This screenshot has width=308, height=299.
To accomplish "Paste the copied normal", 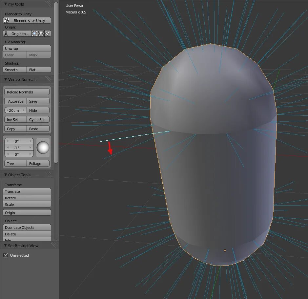I will click(38, 129).
